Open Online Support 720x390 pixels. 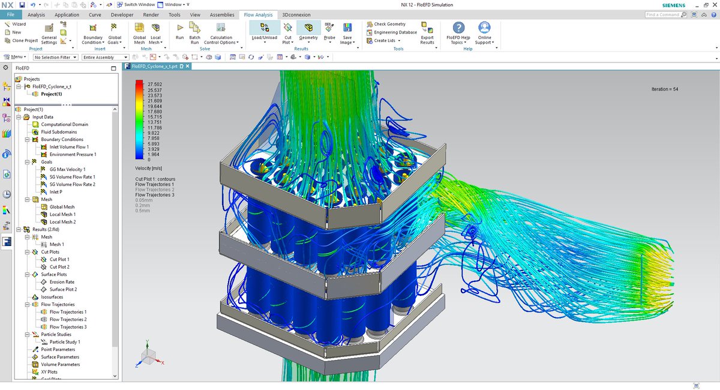tap(484, 34)
